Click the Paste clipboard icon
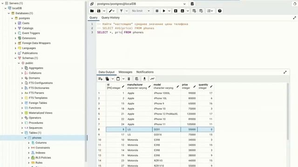The width and height of the screenshot is (298, 167). point(118,79)
